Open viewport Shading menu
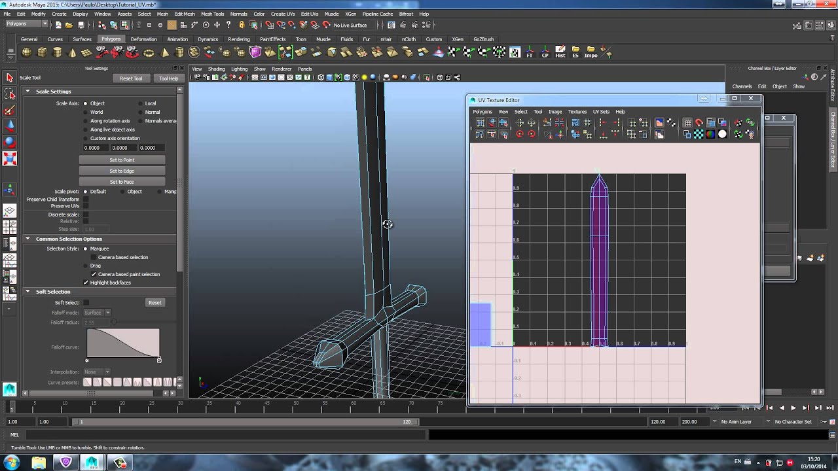Viewport: 838px width, 471px height. (x=216, y=69)
